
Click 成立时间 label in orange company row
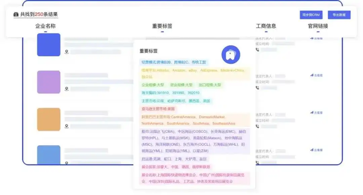pyautogui.click(x=263, y=120)
